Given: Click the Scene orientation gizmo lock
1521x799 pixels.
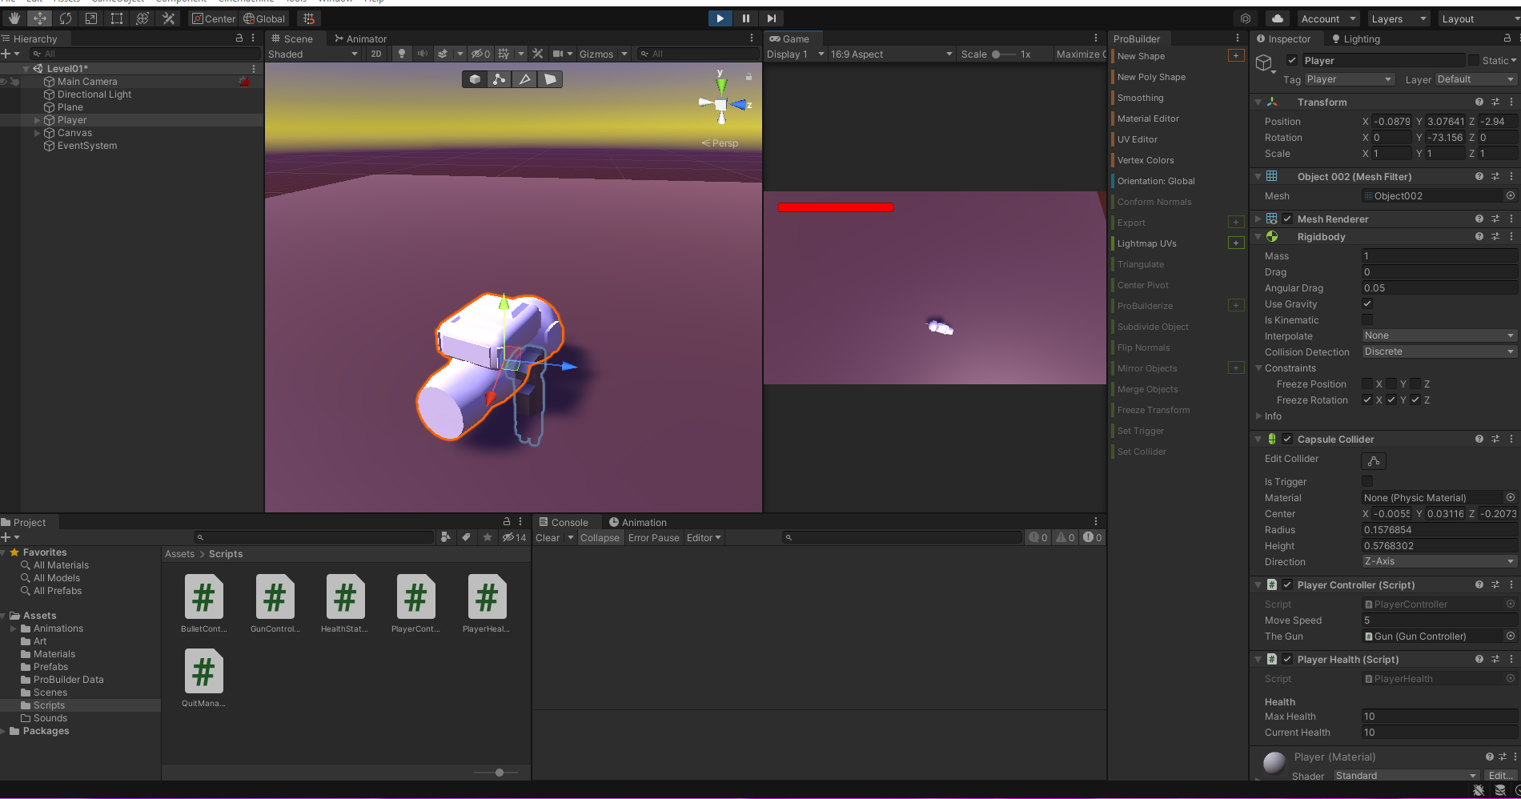Looking at the screenshot, I should pyautogui.click(x=748, y=77).
